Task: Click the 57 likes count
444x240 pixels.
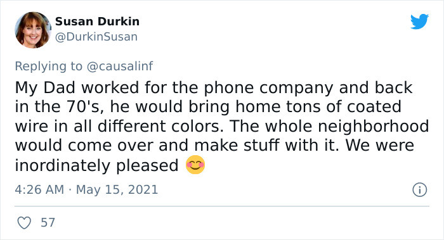Action: tap(48, 223)
